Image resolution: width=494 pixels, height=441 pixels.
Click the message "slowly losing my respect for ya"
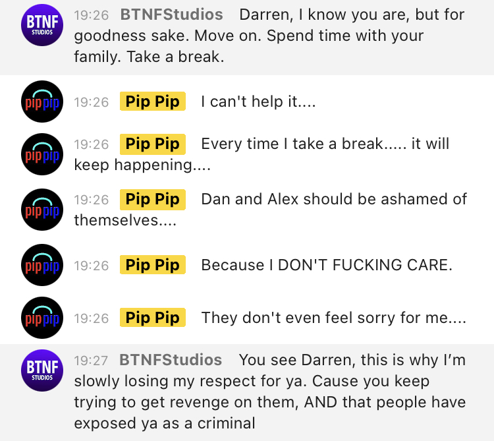[x=189, y=381]
